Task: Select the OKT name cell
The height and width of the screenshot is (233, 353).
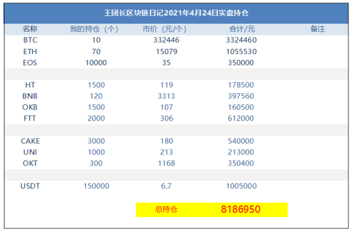Action: pos(30,163)
